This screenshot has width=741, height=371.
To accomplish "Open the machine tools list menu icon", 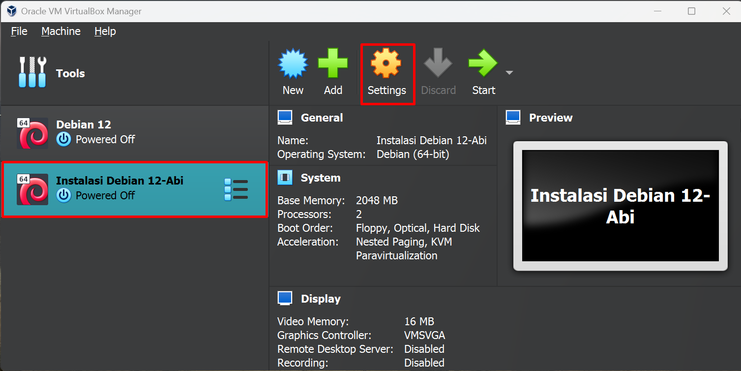I will tap(236, 189).
